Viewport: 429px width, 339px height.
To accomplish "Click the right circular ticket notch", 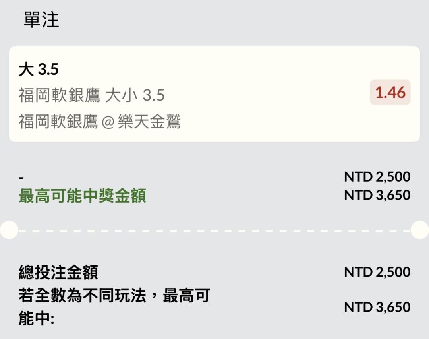I will point(420,230).
